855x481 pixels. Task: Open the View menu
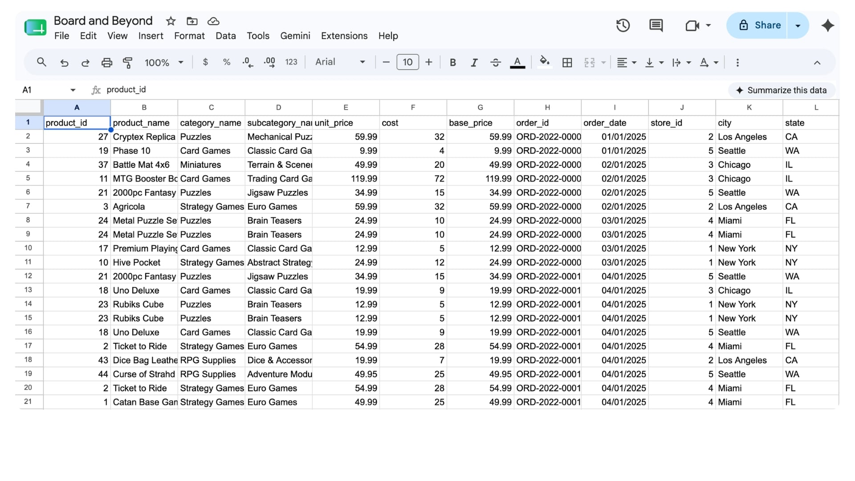coord(118,36)
